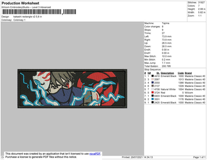Screen dimensions: 207x160
Task: Select the Min Stitch value 0.2 mm
Action: pyautogui.click(x=166, y=60)
